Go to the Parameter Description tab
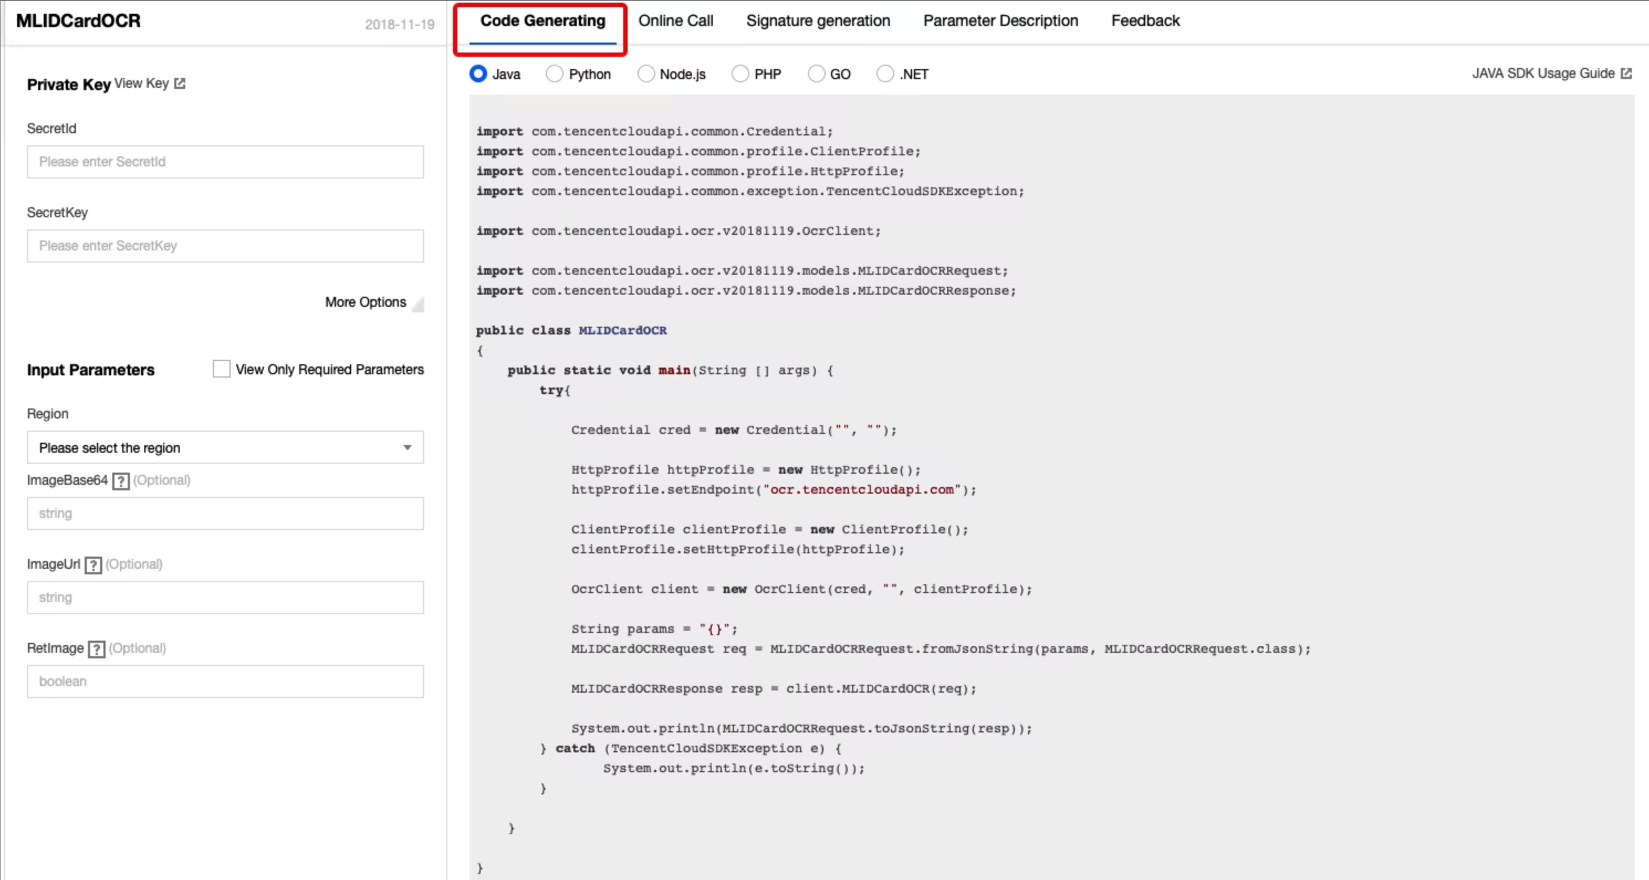This screenshot has height=880, width=1649. click(1000, 21)
